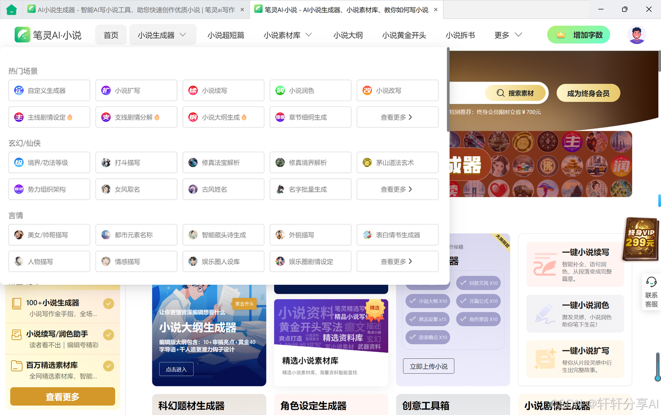Open 小说超短篇 navigation item

pyautogui.click(x=226, y=35)
